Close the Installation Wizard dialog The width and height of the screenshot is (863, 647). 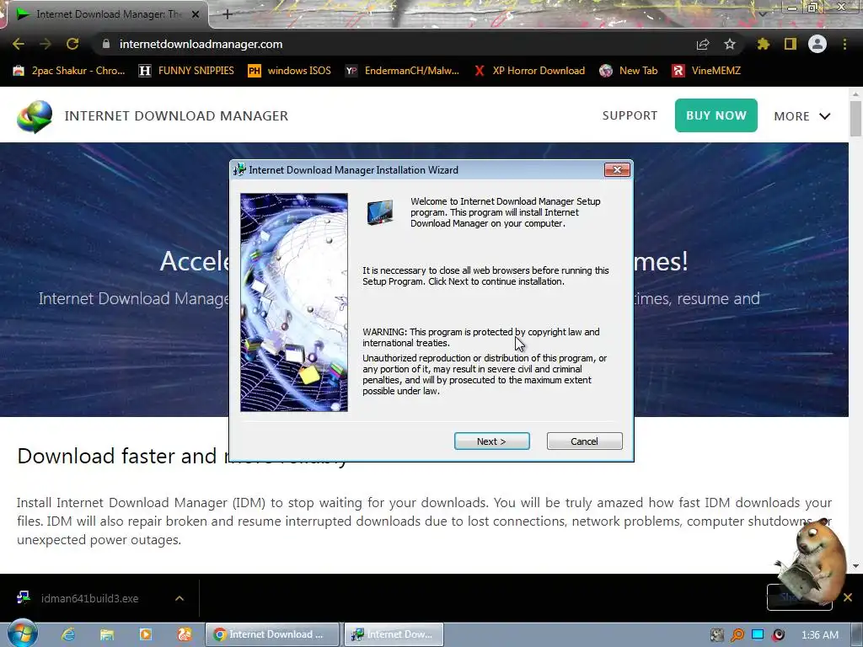617,170
